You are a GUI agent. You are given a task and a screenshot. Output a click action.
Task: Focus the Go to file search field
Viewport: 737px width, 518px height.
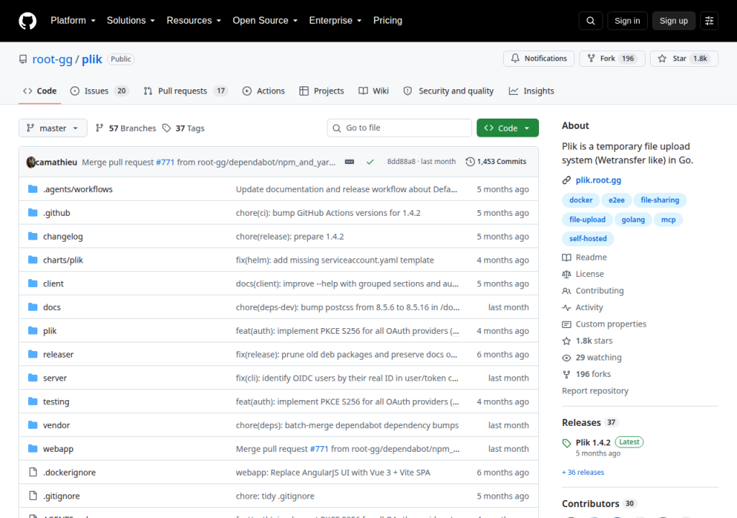pos(399,128)
